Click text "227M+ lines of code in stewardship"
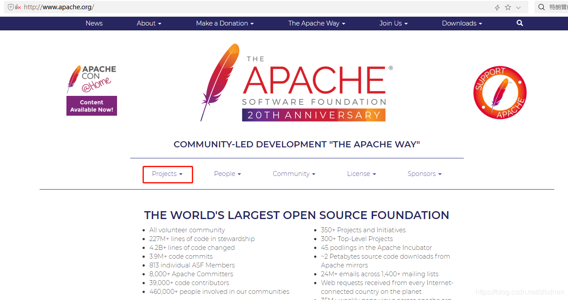568x300 pixels. 202,239
